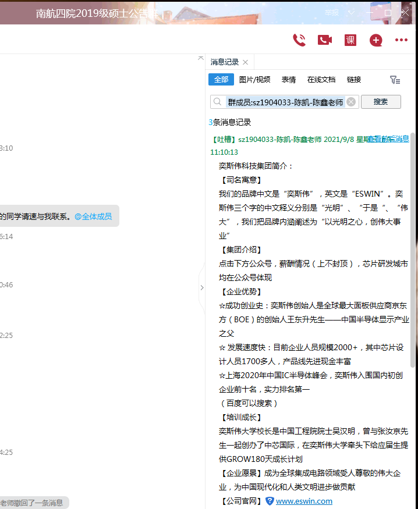Click the 11:10:13 message timestamp
Viewport: 418px width, 509px height.
coord(224,152)
